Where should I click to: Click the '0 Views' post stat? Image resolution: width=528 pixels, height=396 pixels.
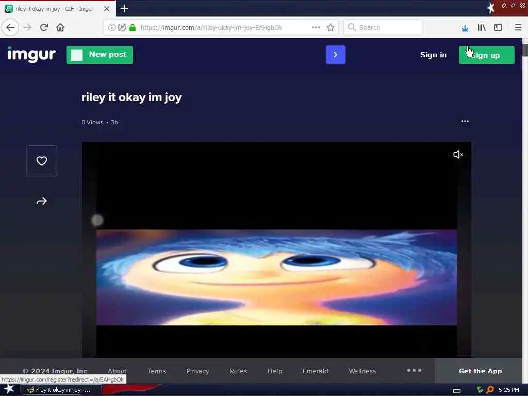pos(92,122)
